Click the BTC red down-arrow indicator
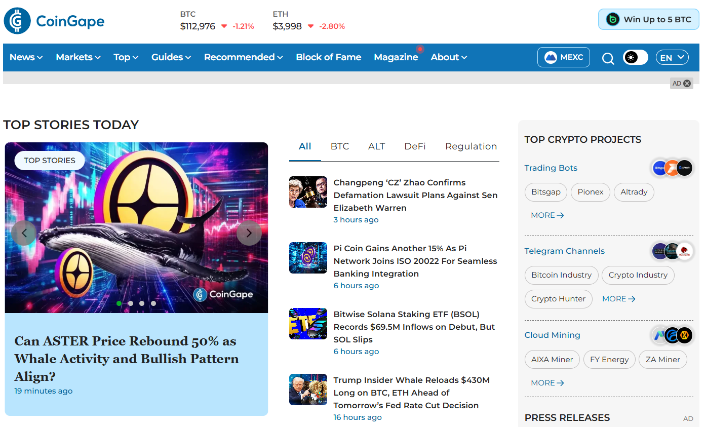Image resolution: width=705 pixels, height=427 pixels. tap(224, 26)
